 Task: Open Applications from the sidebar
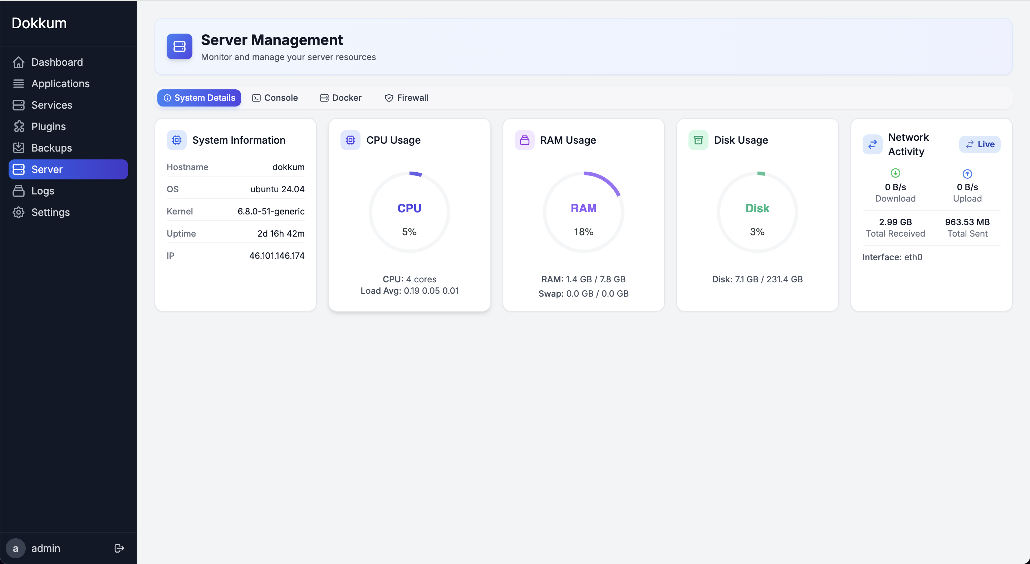click(60, 84)
